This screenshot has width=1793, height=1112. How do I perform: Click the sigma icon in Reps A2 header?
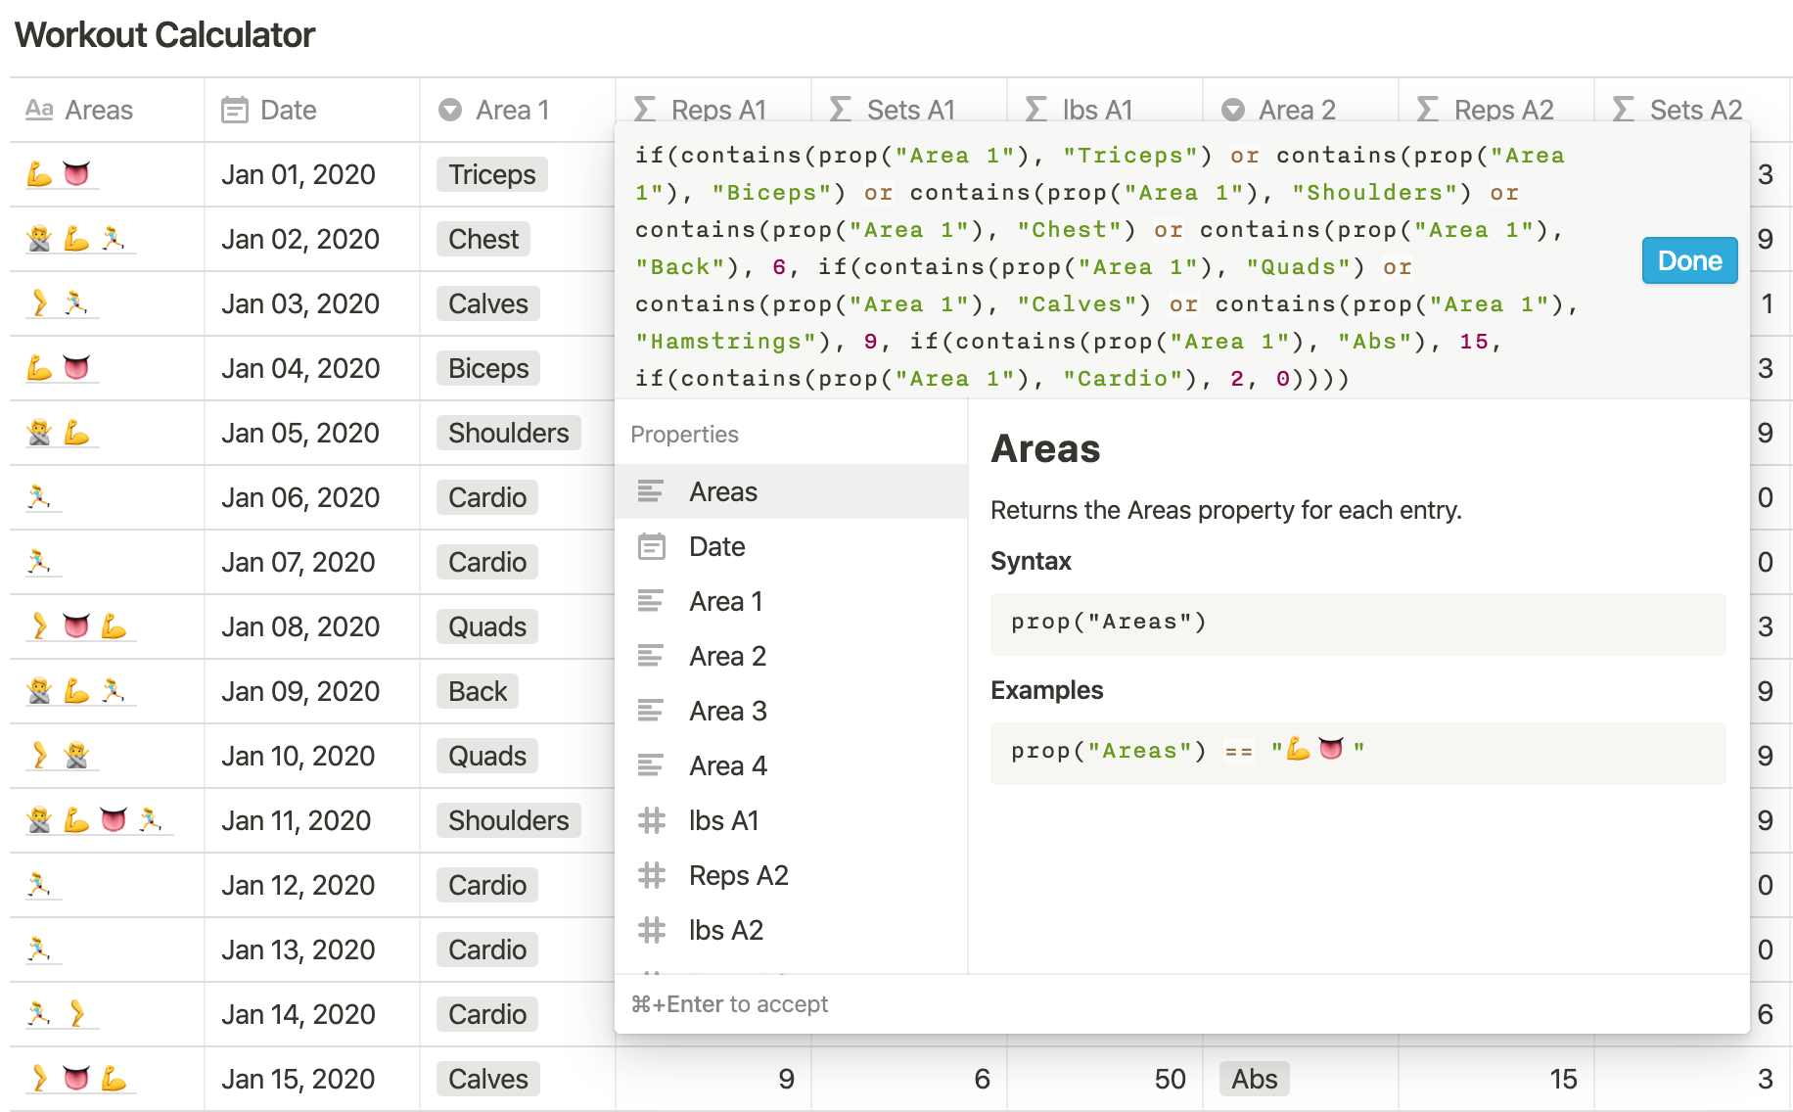pos(1427,110)
